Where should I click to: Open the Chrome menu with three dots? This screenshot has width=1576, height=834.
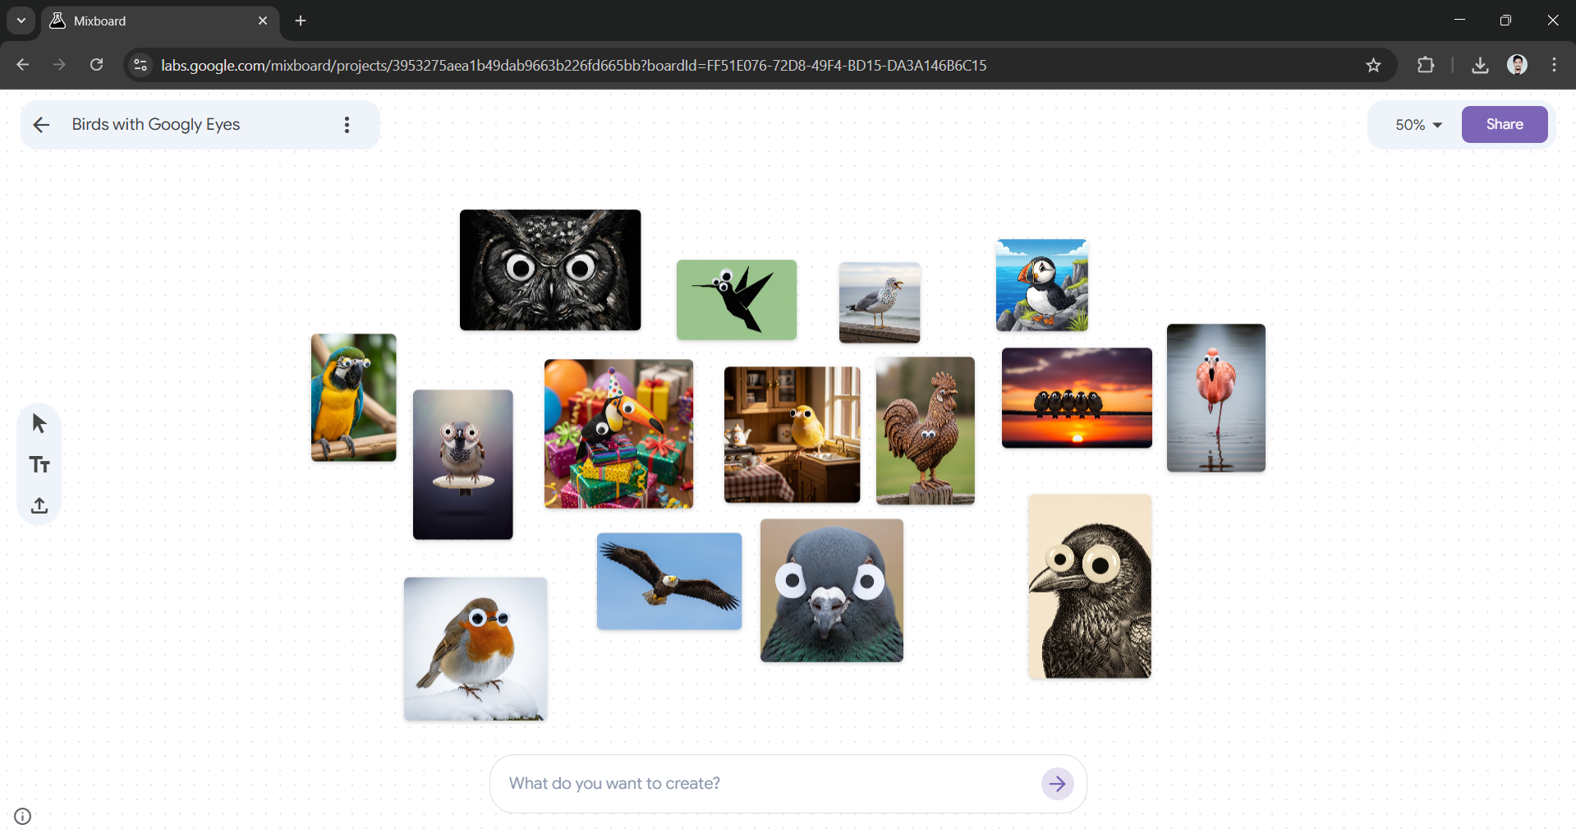[x=1554, y=65]
